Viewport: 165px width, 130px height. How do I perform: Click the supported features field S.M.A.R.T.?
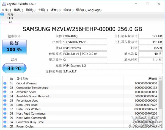point(113,72)
